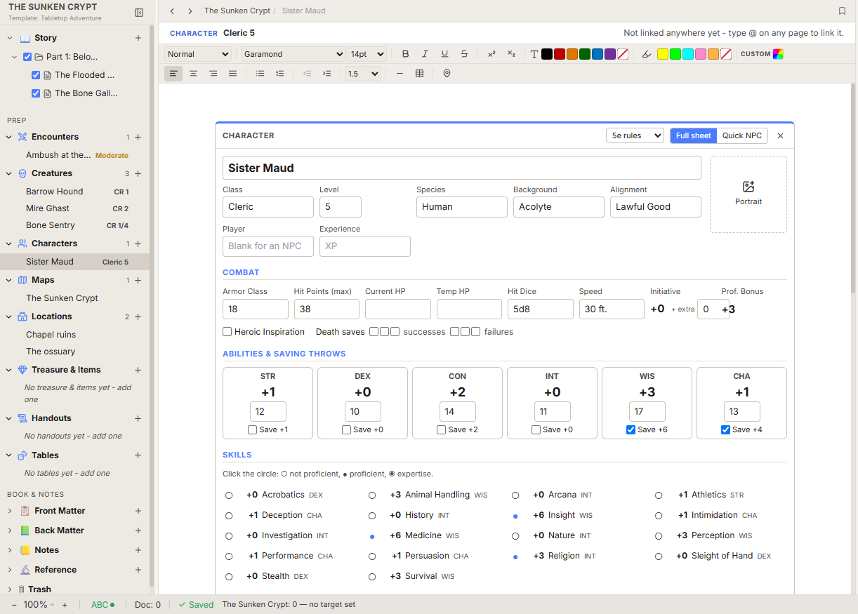Toggle Perception skill proficiency circle
Screen dimensions: 858x614
tap(659, 536)
